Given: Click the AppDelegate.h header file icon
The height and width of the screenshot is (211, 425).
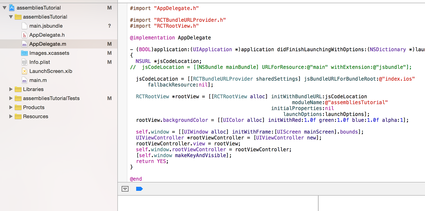Looking at the screenshot, I should [x=24, y=35].
